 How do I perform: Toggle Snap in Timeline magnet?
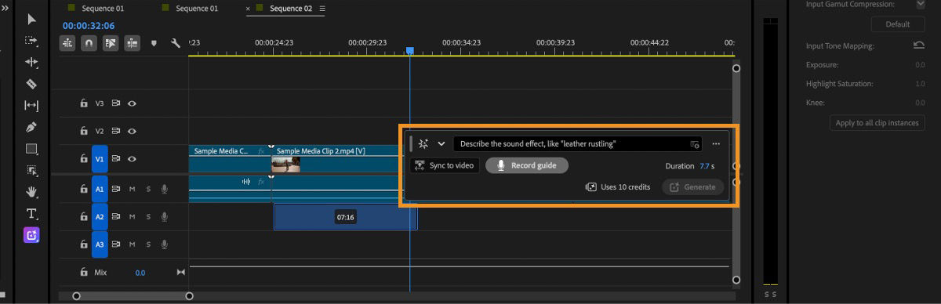coord(89,44)
